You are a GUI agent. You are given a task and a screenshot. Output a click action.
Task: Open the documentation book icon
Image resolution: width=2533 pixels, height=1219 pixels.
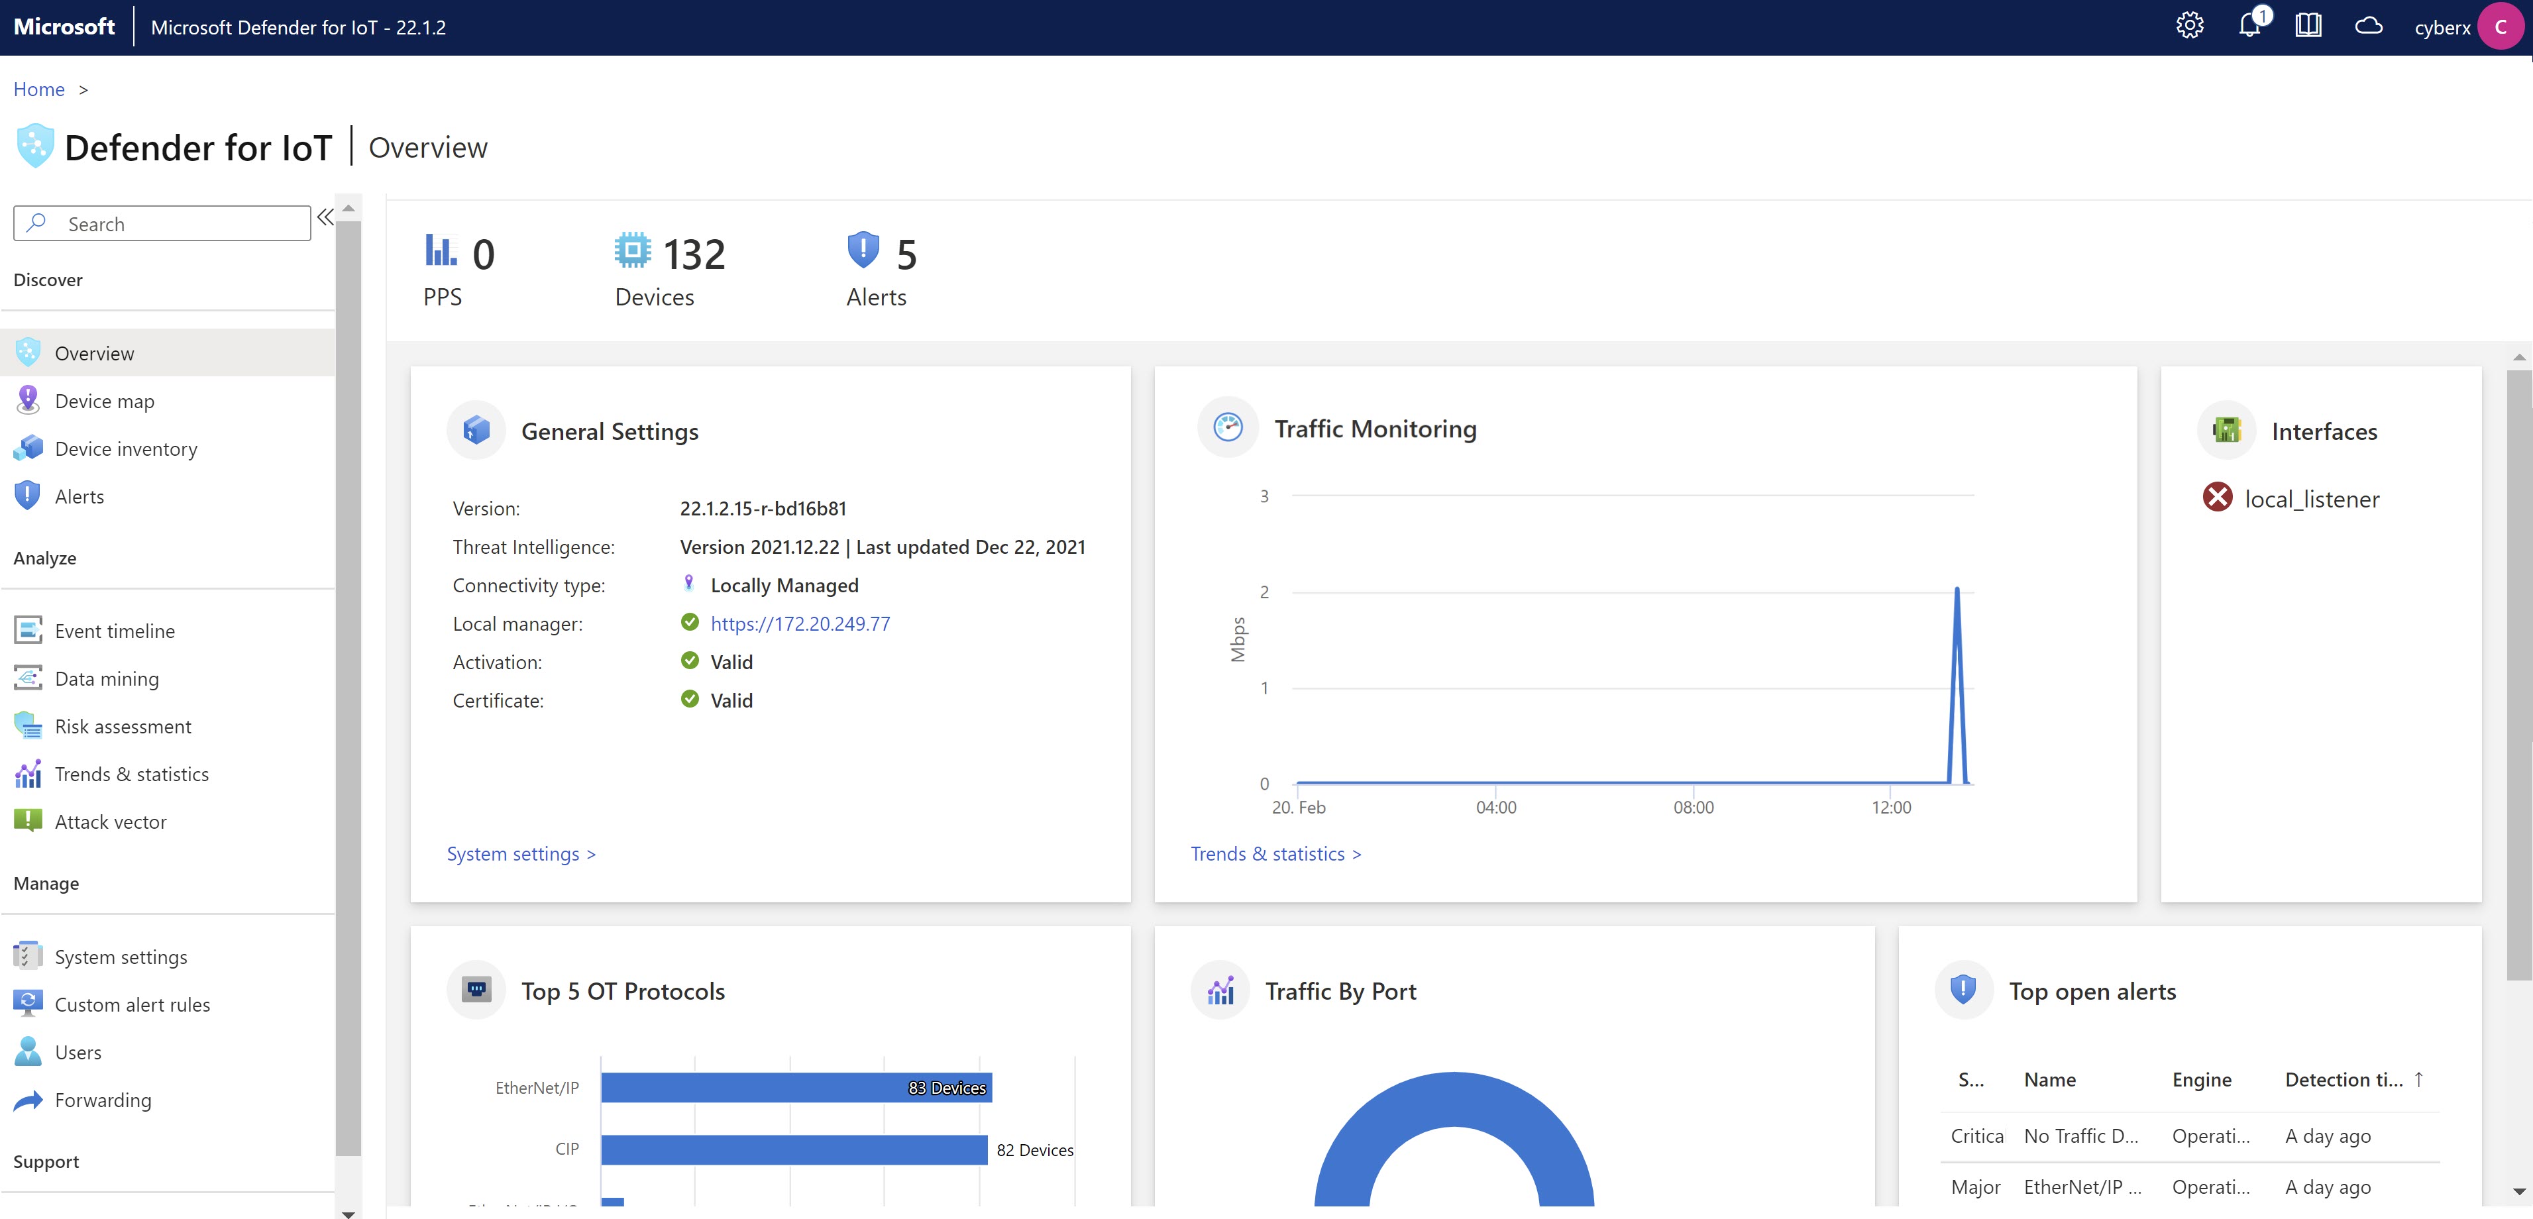pyautogui.click(x=2308, y=26)
